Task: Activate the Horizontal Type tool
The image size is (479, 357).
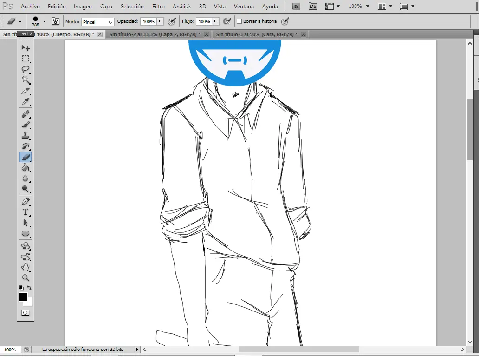Action: [26, 212]
